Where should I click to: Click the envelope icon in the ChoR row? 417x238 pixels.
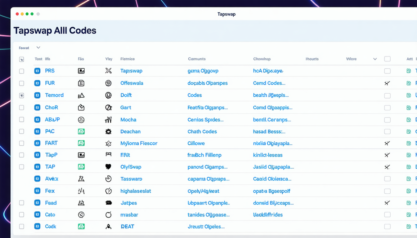(x=81, y=108)
